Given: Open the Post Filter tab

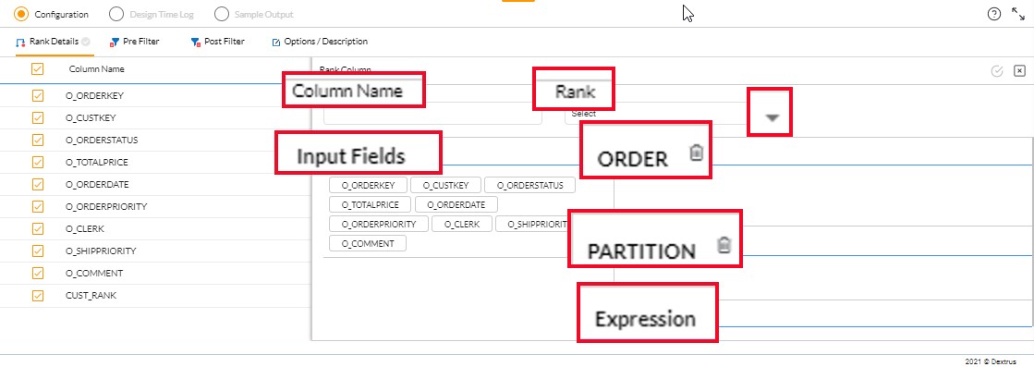Looking at the screenshot, I should pos(217,42).
